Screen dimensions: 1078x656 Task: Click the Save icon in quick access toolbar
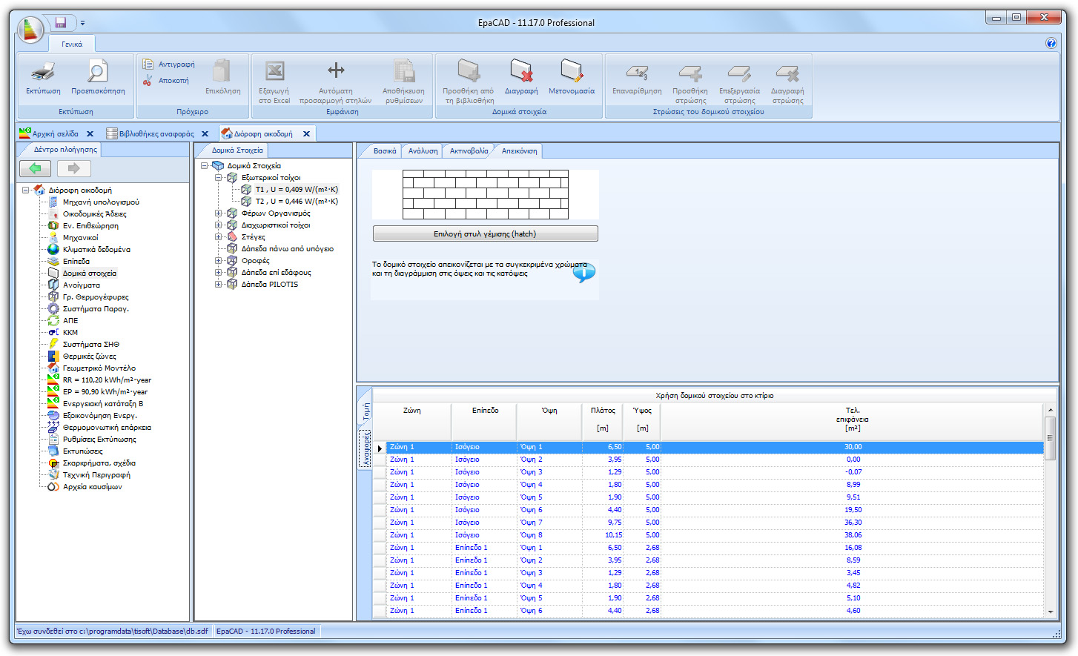60,22
